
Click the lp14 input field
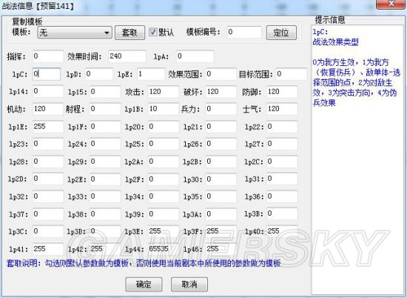pos(48,91)
